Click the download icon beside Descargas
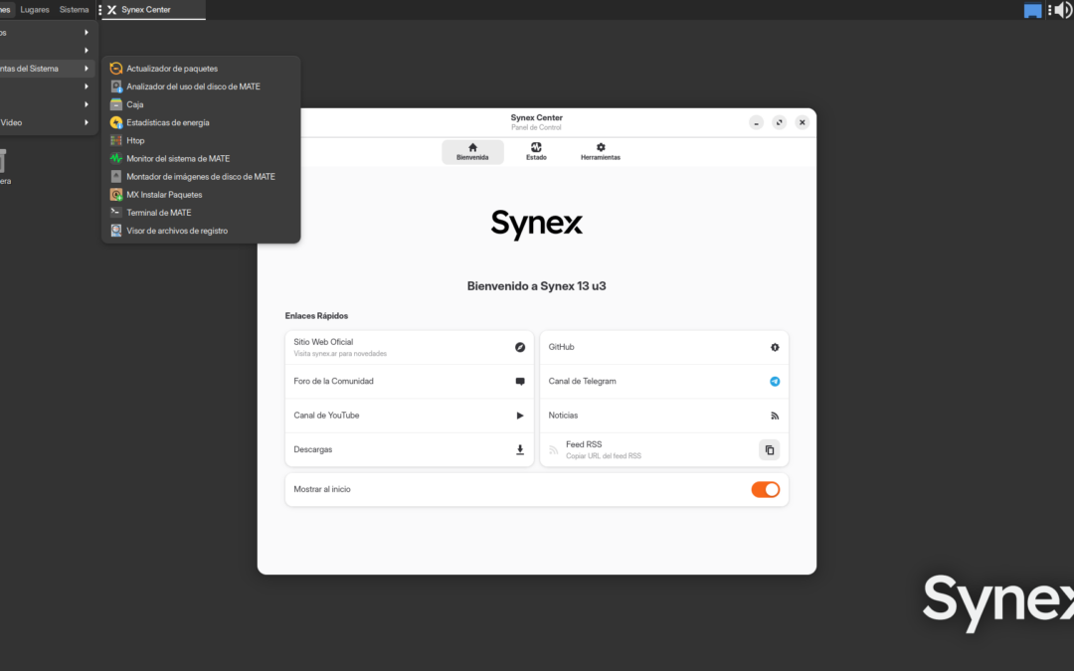1074x671 pixels. tap(519, 449)
